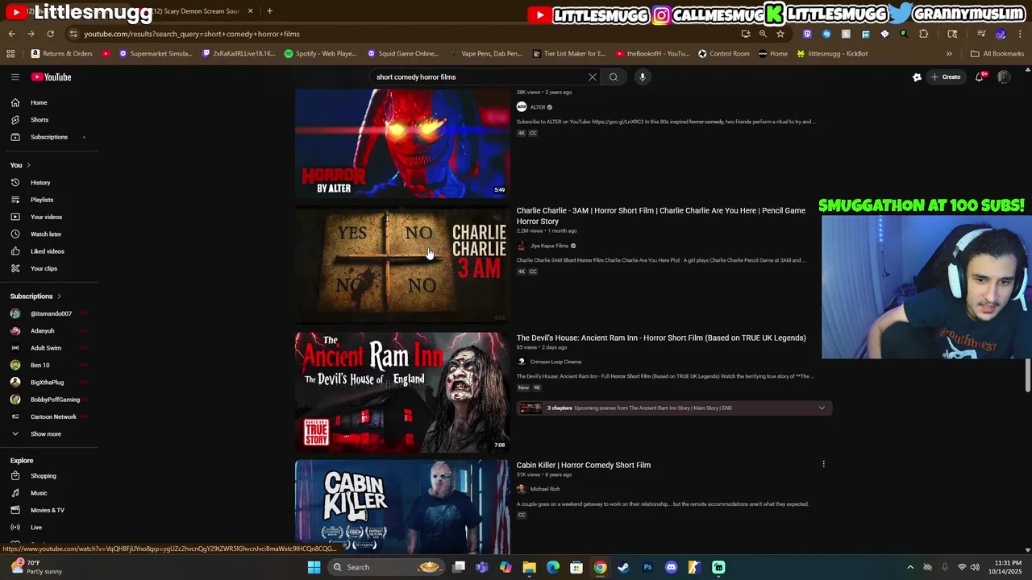Open the All Bookmarks folder
This screenshot has width=1032, height=580.
(x=997, y=54)
